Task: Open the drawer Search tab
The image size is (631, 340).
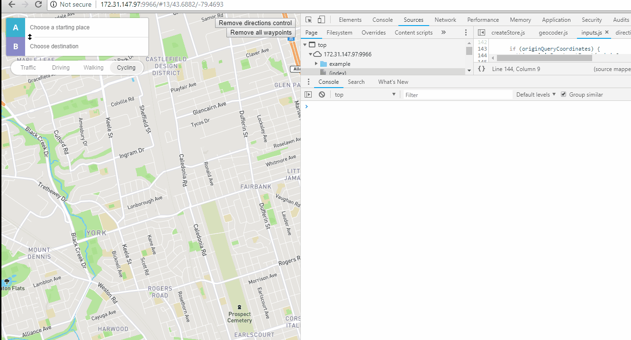Action: pos(356,82)
